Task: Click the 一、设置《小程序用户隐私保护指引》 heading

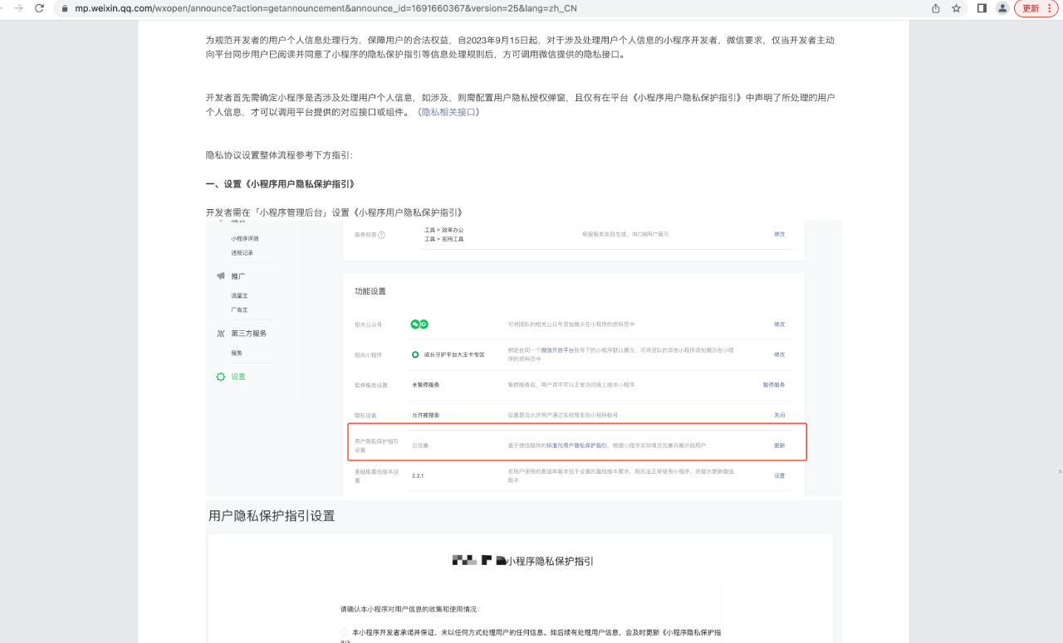Action: click(280, 183)
